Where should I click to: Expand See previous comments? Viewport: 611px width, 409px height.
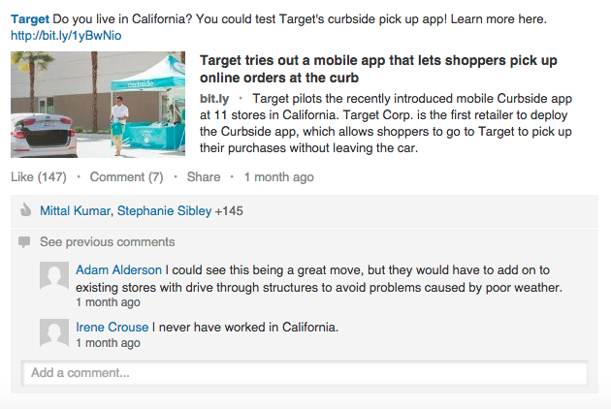coord(108,242)
